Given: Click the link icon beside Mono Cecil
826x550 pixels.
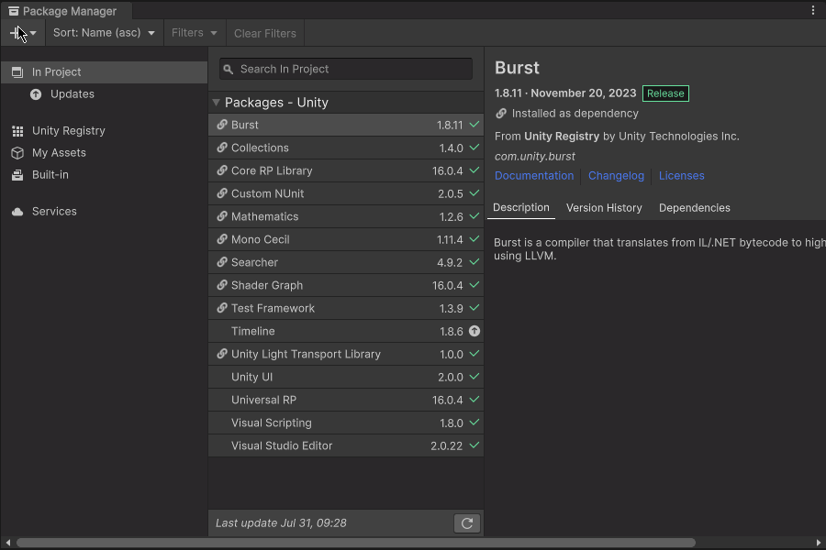Looking at the screenshot, I should pyautogui.click(x=222, y=239).
